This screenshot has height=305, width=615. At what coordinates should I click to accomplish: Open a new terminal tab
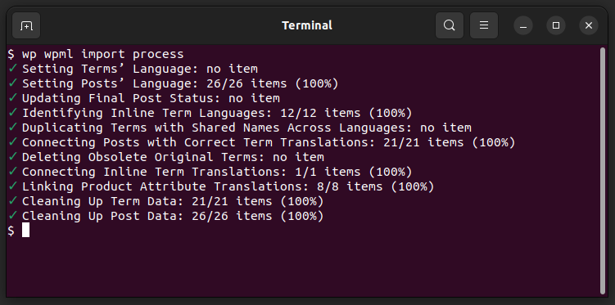pyautogui.click(x=26, y=26)
